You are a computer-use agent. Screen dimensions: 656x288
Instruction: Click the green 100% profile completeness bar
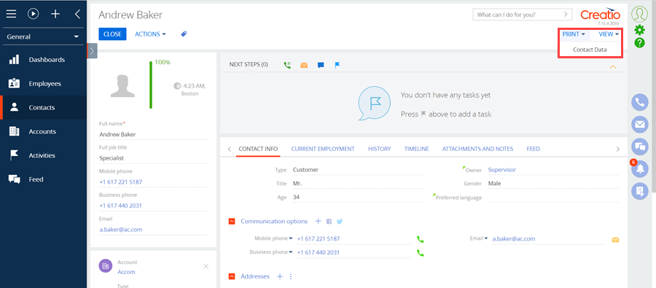tap(151, 85)
